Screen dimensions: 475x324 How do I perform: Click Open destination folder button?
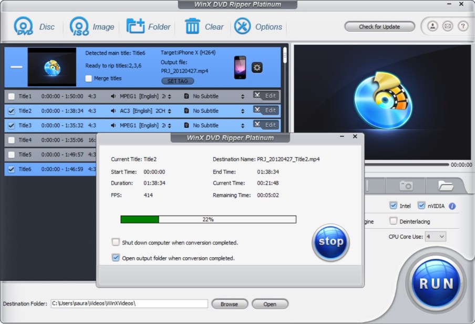pos(270,304)
